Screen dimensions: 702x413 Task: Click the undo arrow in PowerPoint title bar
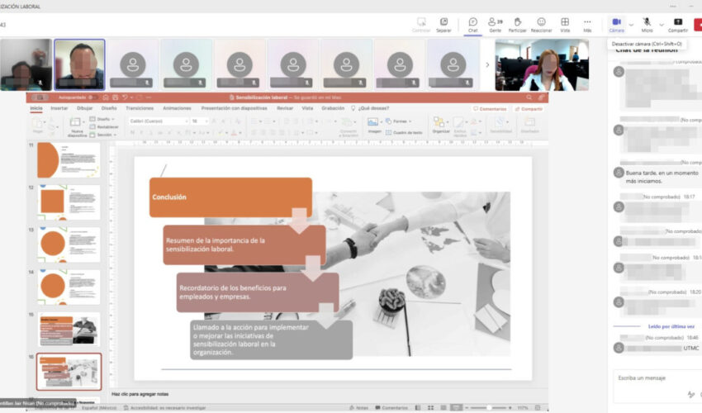[126, 97]
